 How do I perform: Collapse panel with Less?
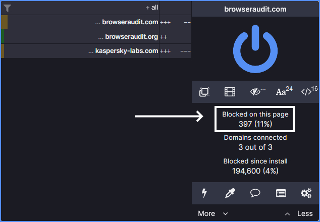[299, 213]
